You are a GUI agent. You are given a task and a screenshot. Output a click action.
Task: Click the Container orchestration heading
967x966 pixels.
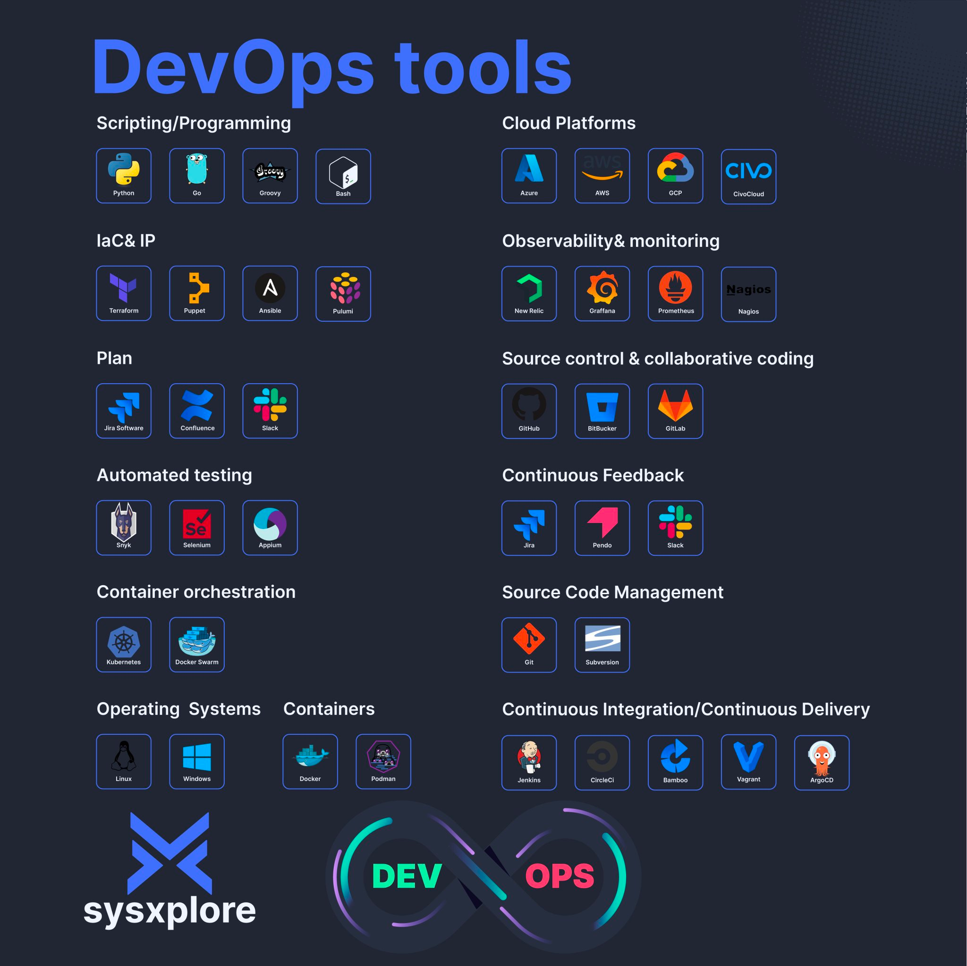[x=195, y=592]
